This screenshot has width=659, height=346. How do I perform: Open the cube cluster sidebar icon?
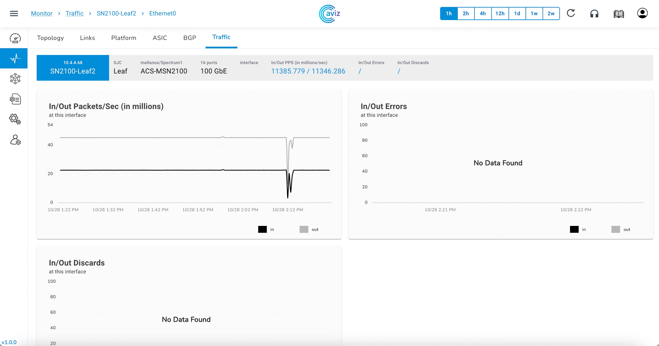(x=15, y=79)
